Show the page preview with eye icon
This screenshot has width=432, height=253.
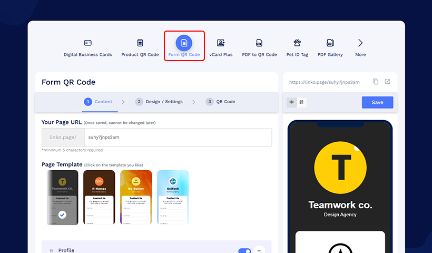(x=291, y=102)
